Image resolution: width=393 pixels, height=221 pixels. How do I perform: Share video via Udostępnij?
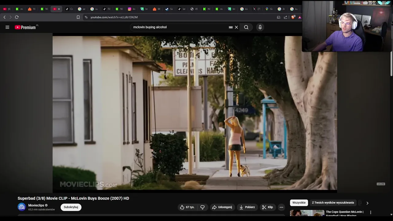point(222,207)
